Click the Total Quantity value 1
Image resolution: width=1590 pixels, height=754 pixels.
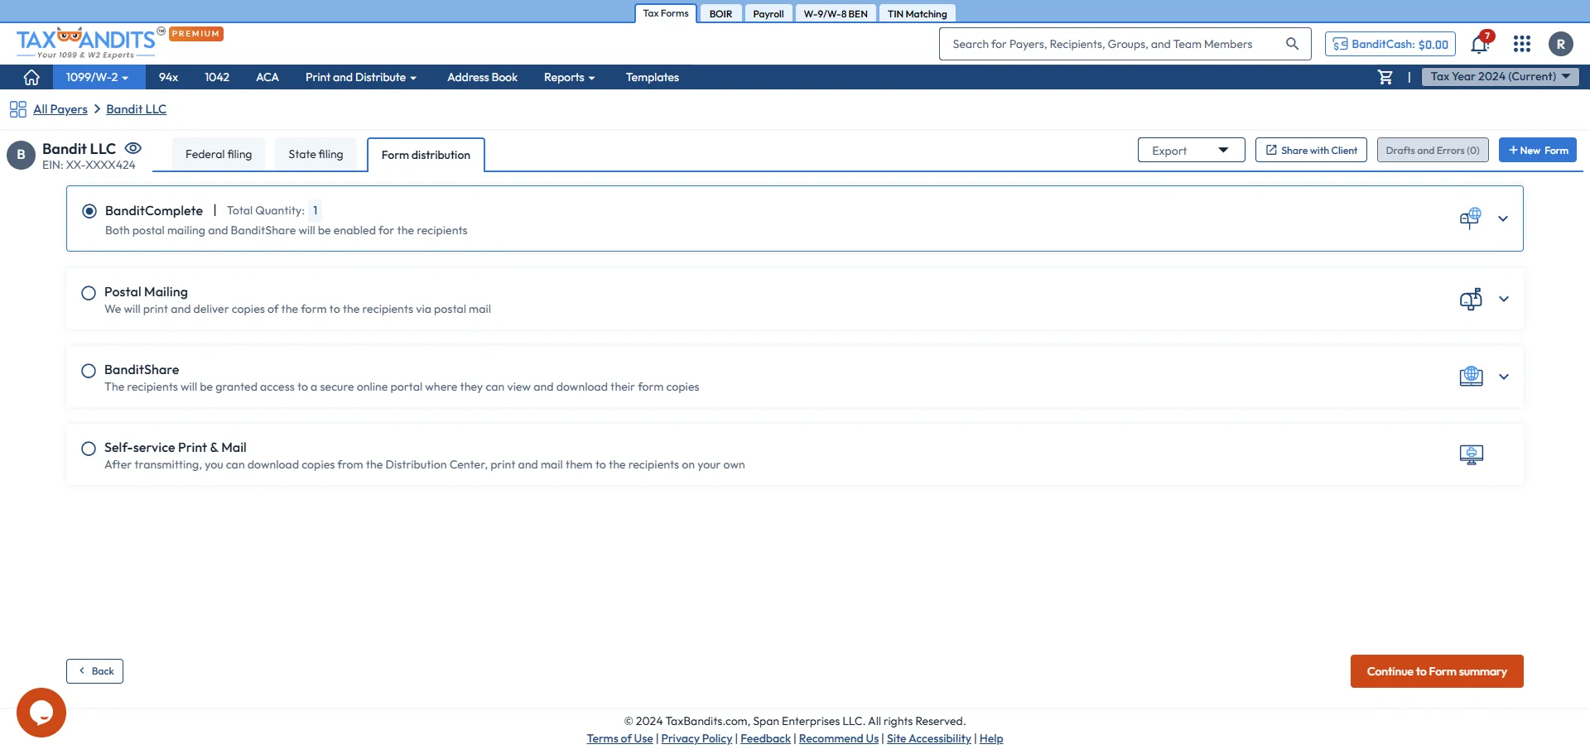(x=315, y=210)
